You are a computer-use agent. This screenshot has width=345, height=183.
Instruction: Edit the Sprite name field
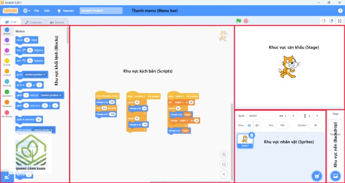(x=260, y=116)
